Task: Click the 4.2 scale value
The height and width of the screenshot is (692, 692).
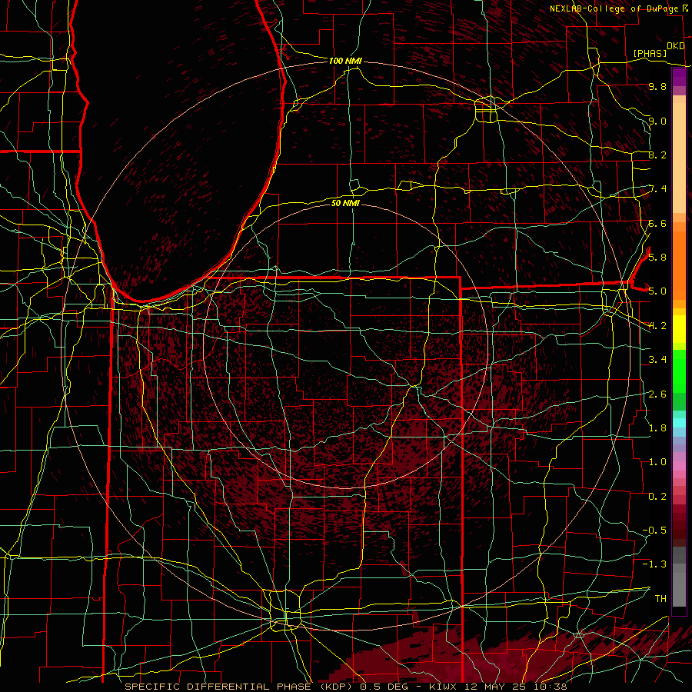Action: coord(657,326)
